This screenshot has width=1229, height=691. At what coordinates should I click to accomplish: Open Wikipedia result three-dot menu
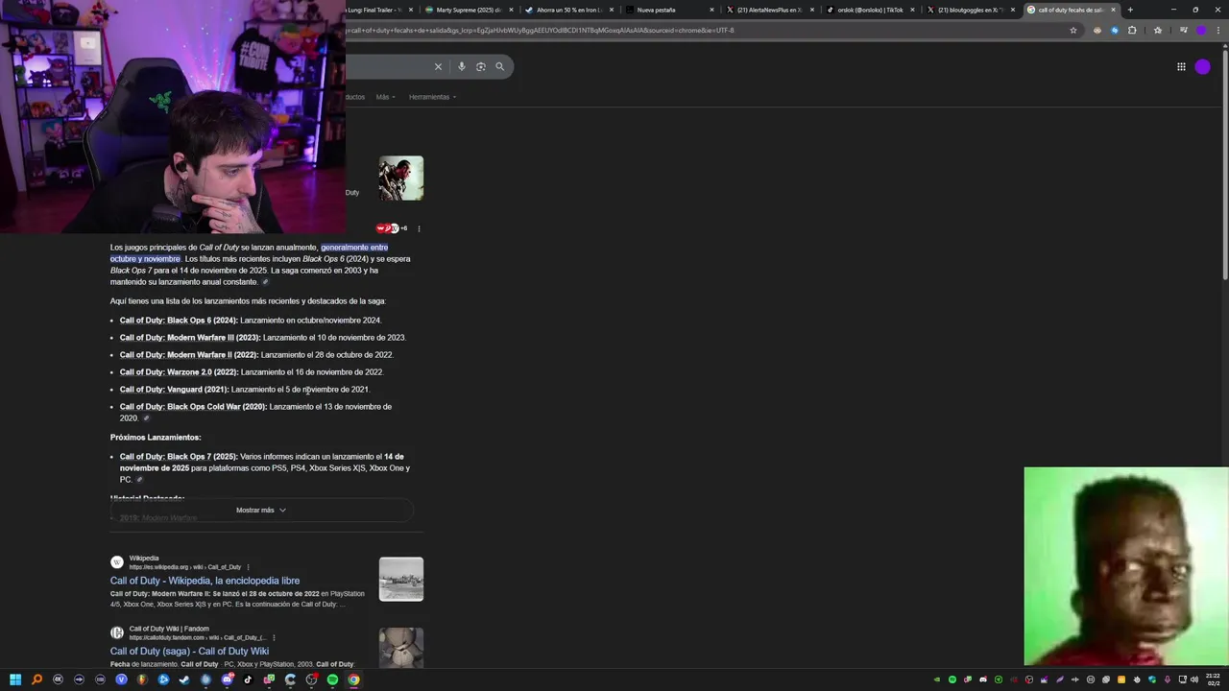[248, 567]
